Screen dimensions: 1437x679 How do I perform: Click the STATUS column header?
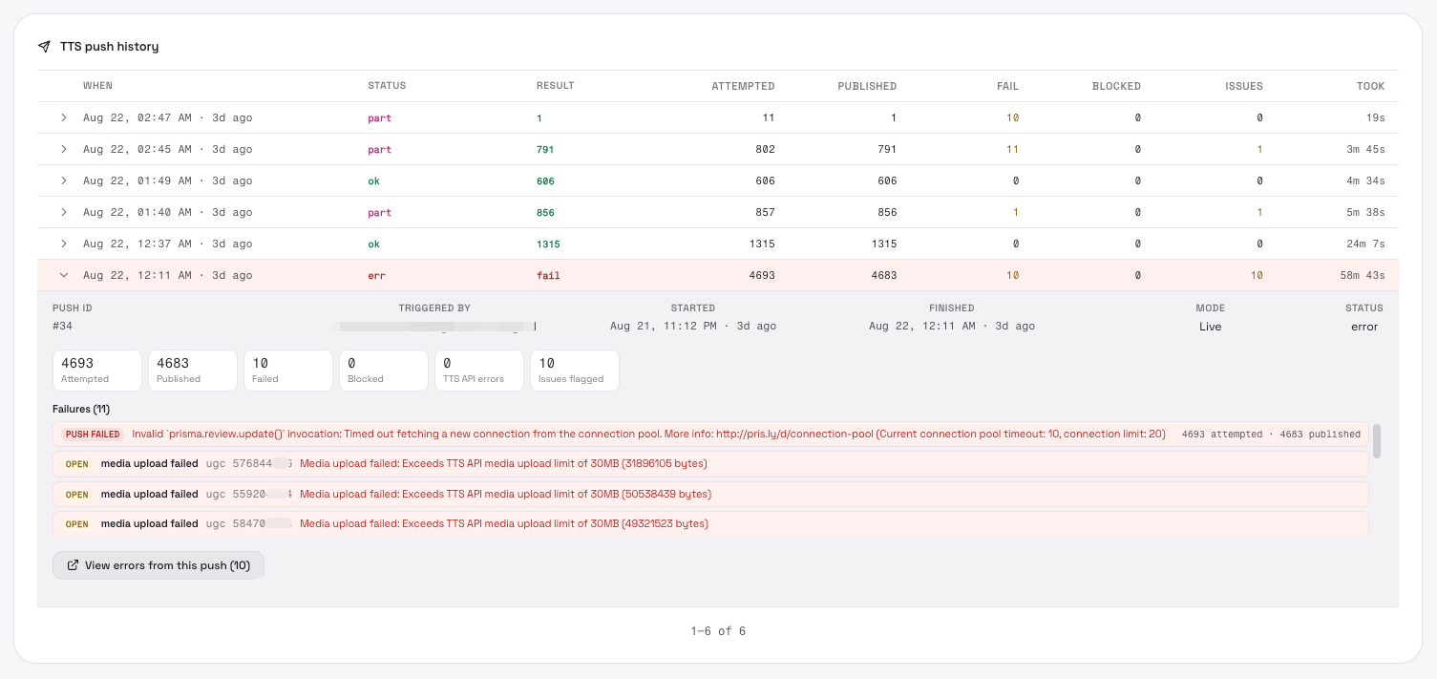point(387,86)
